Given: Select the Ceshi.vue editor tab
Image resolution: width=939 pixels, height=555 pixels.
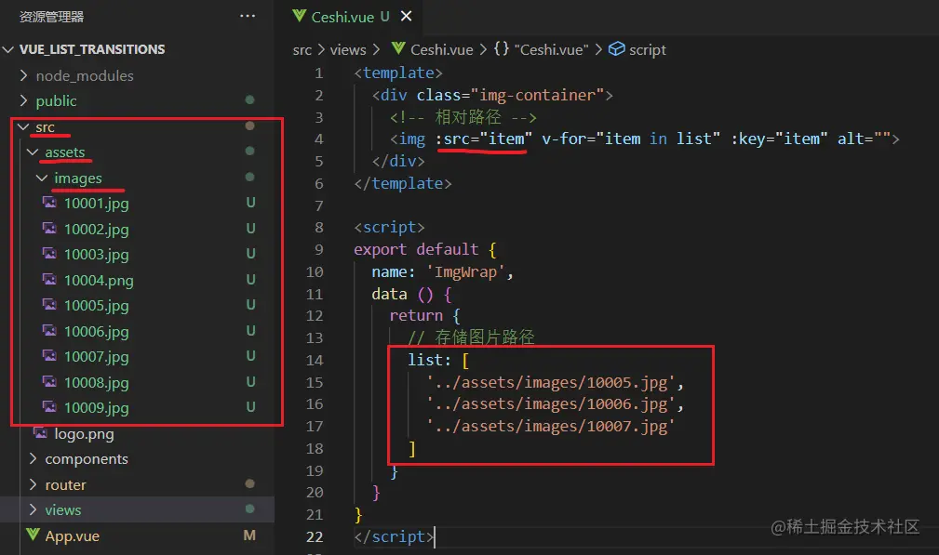Looking at the screenshot, I should tap(349, 16).
